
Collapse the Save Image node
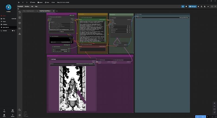[x=136, y=14]
